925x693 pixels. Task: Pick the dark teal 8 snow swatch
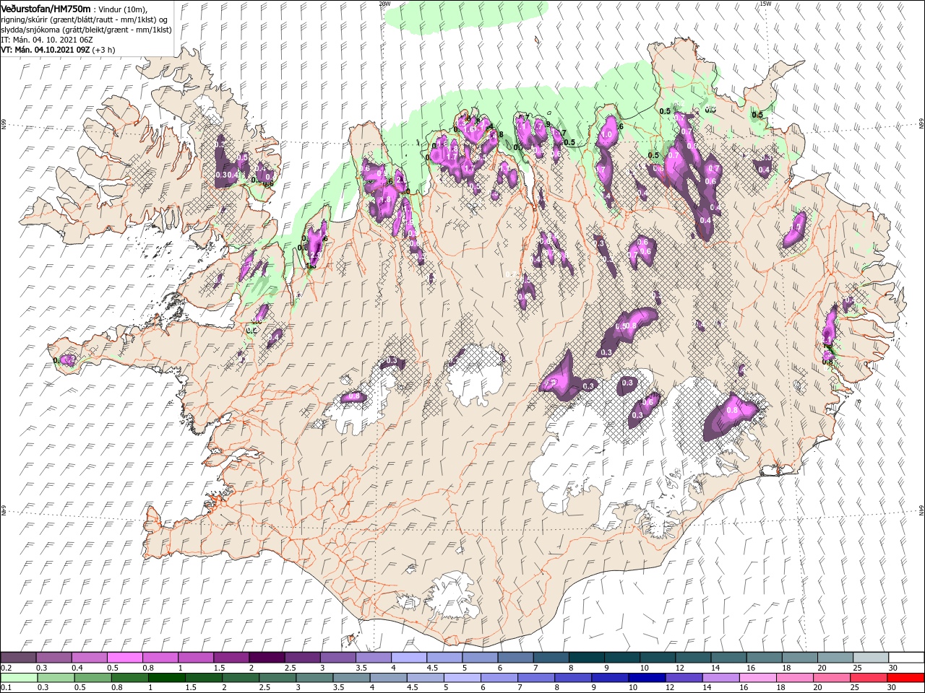pyautogui.click(x=587, y=657)
